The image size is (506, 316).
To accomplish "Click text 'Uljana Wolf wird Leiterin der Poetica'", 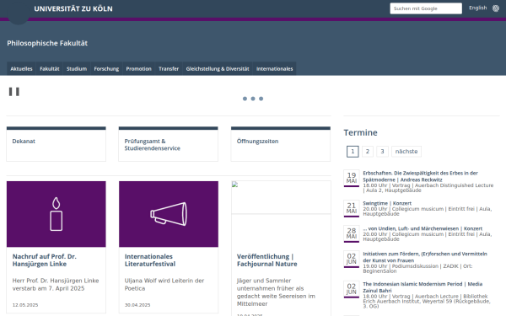I will pyautogui.click(x=164, y=285).
